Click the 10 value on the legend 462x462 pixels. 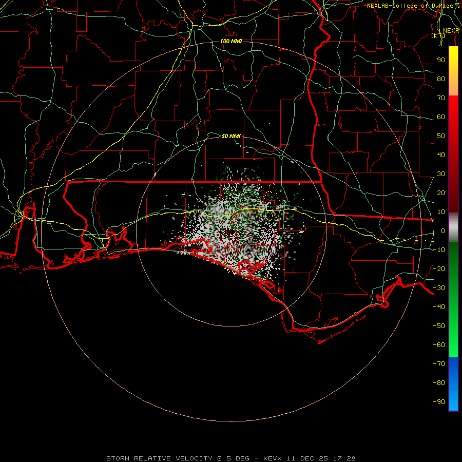[441, 212]
